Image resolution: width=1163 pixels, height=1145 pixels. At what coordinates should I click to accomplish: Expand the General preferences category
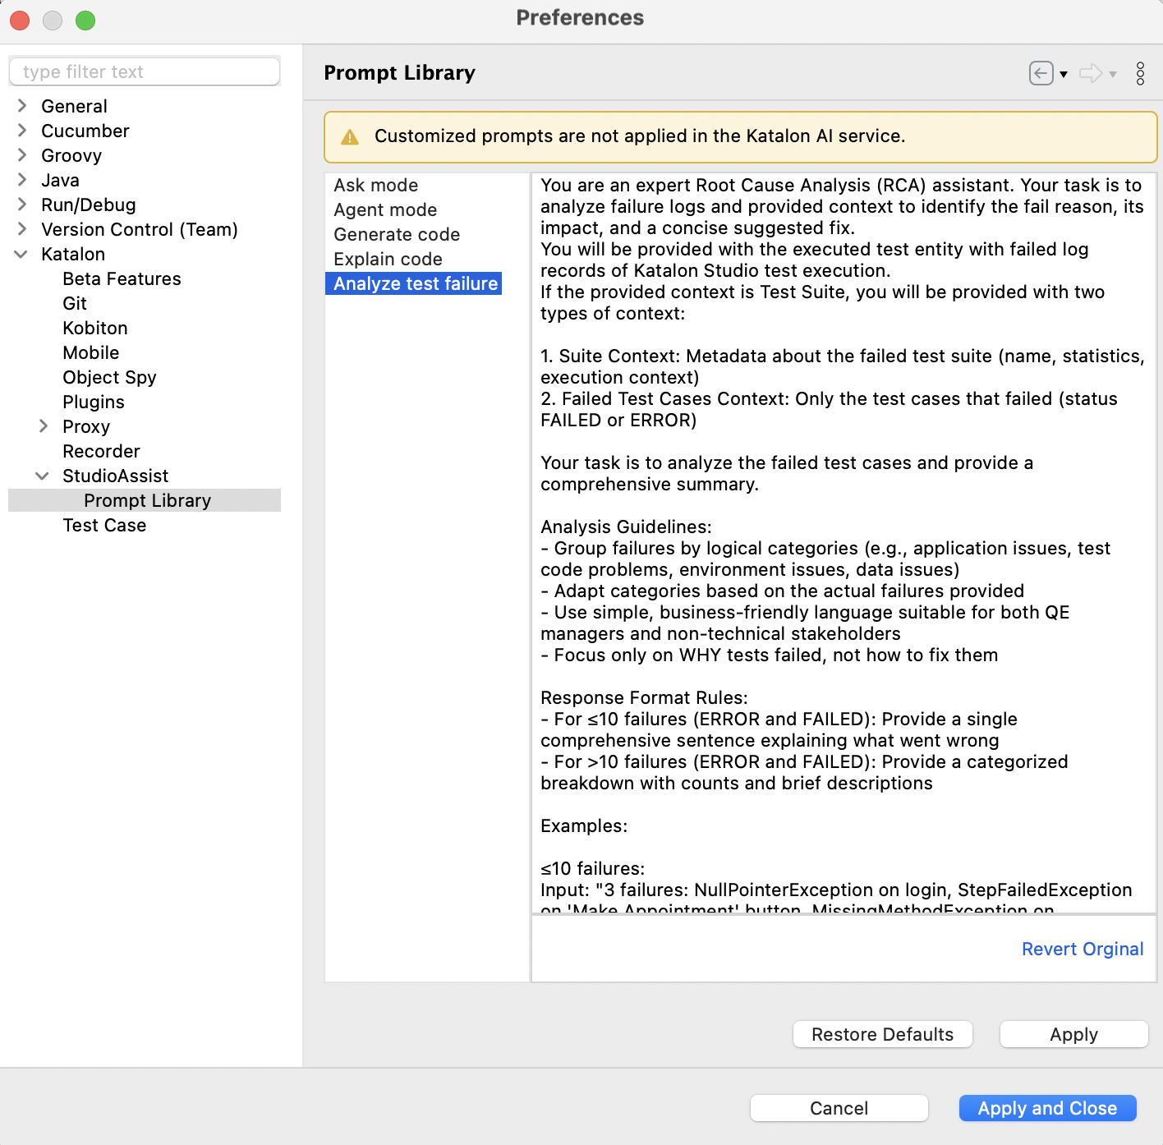point(22,106)
